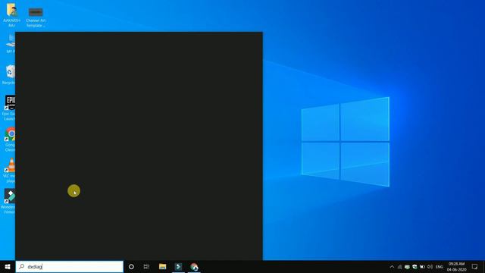This screenshot has height=273, width=485.
Task: Show hidden system tray icons
Action: [392, 266]
